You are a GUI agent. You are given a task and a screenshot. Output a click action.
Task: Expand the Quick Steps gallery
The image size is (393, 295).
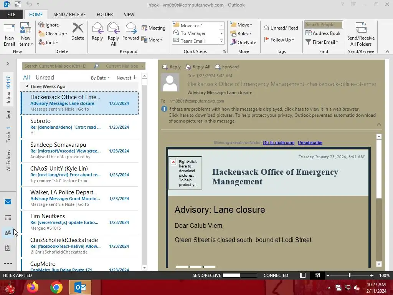[x=221, y=41]
